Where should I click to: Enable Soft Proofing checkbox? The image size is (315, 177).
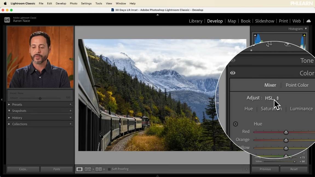tap(109, 169)
